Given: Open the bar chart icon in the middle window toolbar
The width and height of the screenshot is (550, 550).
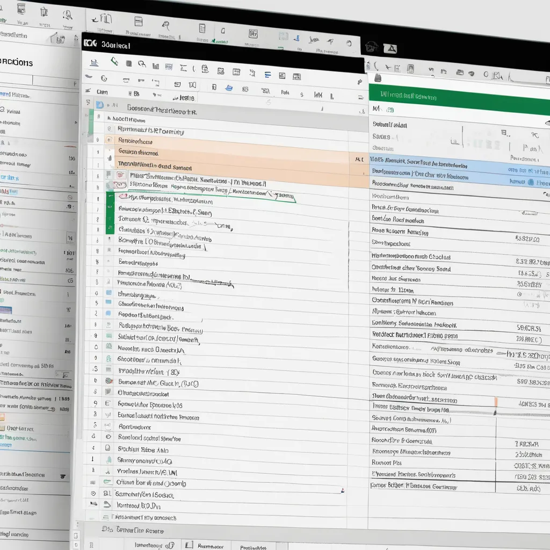Looking at the screenshot, I should [x=156, y=66].
